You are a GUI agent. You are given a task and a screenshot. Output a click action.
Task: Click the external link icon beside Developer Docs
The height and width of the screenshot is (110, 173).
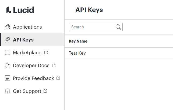click(x=54, y=65)
